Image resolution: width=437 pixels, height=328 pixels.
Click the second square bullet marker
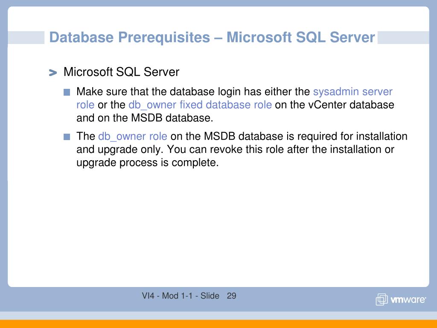[x=67, y=137]
